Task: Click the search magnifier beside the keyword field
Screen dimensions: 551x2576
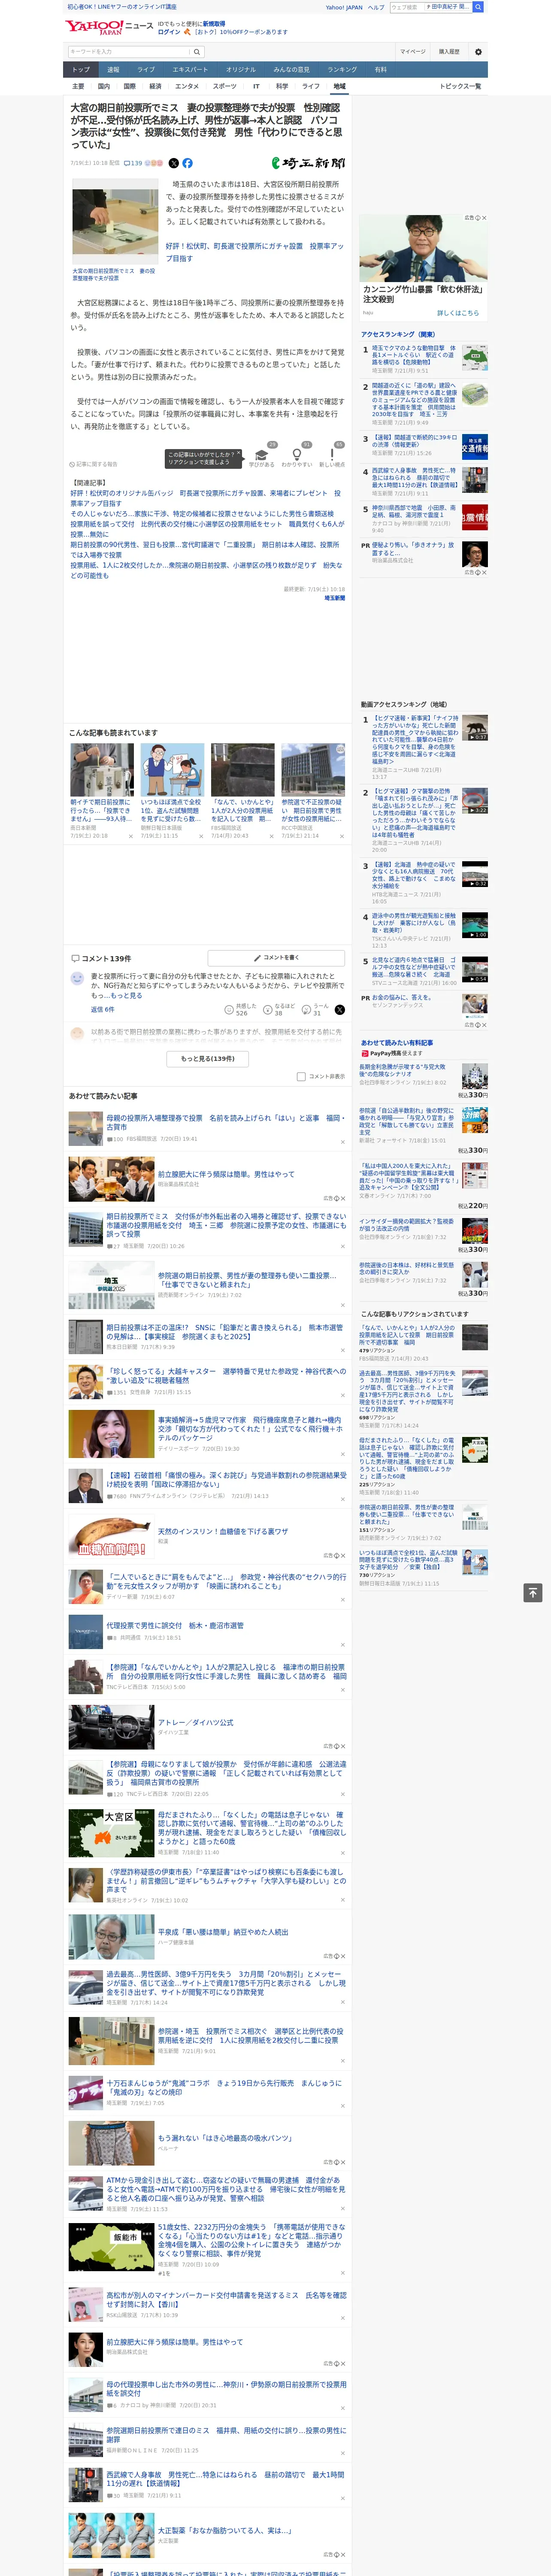Action: (197, 51)
